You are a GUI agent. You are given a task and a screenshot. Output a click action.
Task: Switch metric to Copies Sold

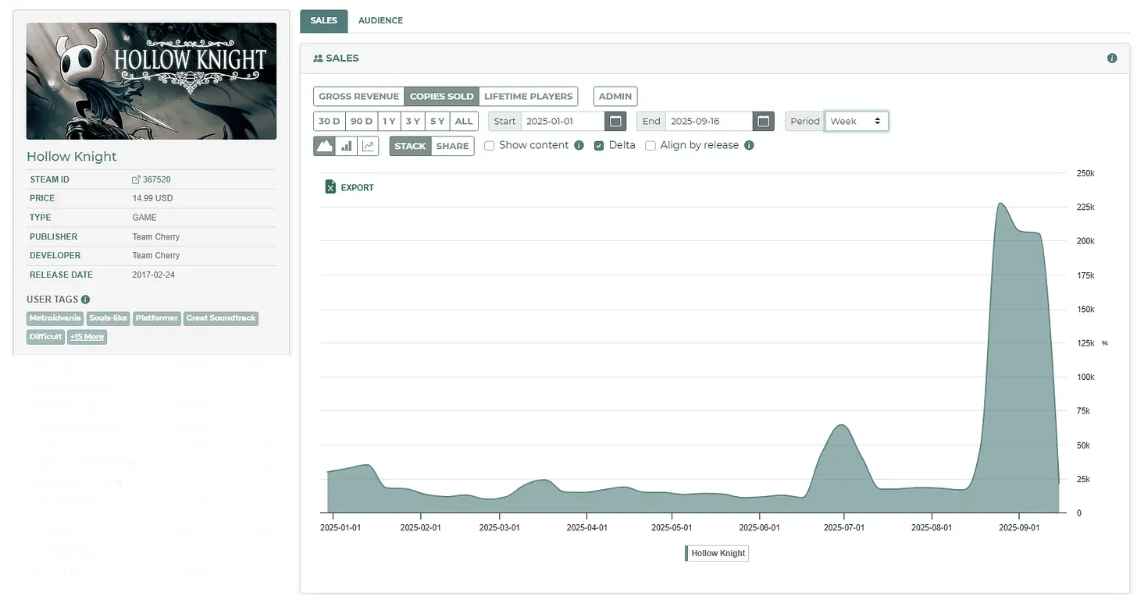(441, 97)
